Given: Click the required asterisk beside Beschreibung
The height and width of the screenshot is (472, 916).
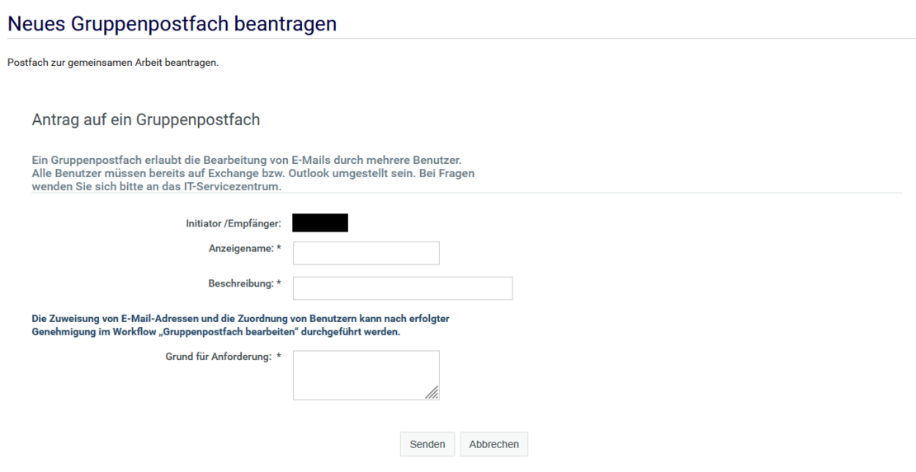Looking at the screenshot, I should [x=279, y=283].
